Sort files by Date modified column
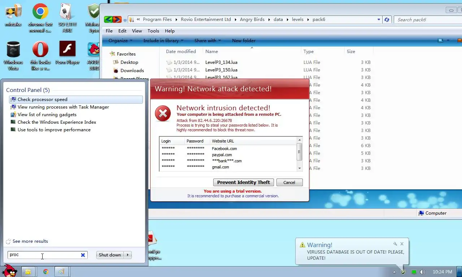462x277 pixels. coord(181,52)
